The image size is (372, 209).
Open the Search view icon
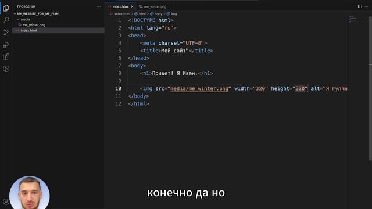(6, 20)
